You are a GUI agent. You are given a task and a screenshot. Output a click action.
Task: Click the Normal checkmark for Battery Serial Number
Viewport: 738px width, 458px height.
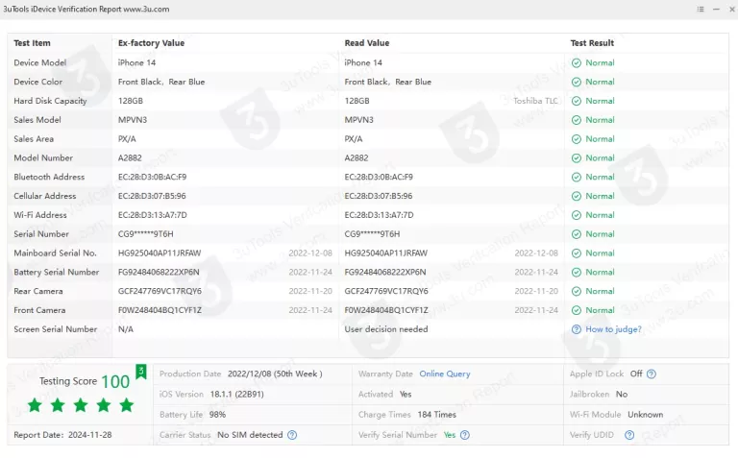click(577, 272)
